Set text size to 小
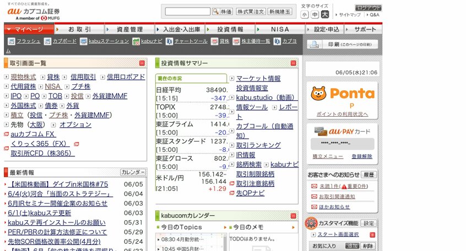Image resolution: width=466 pixels, height=251 pixels. coord(304,14)
